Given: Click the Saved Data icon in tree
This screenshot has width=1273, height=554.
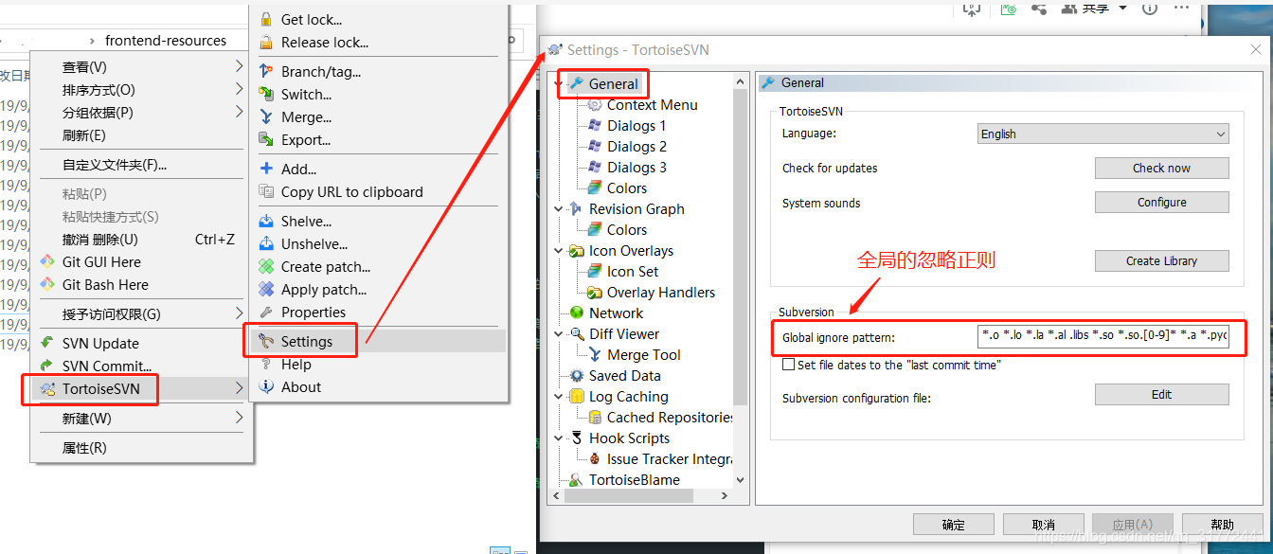Looking at the screenshot, I should [x=576, y=376].
